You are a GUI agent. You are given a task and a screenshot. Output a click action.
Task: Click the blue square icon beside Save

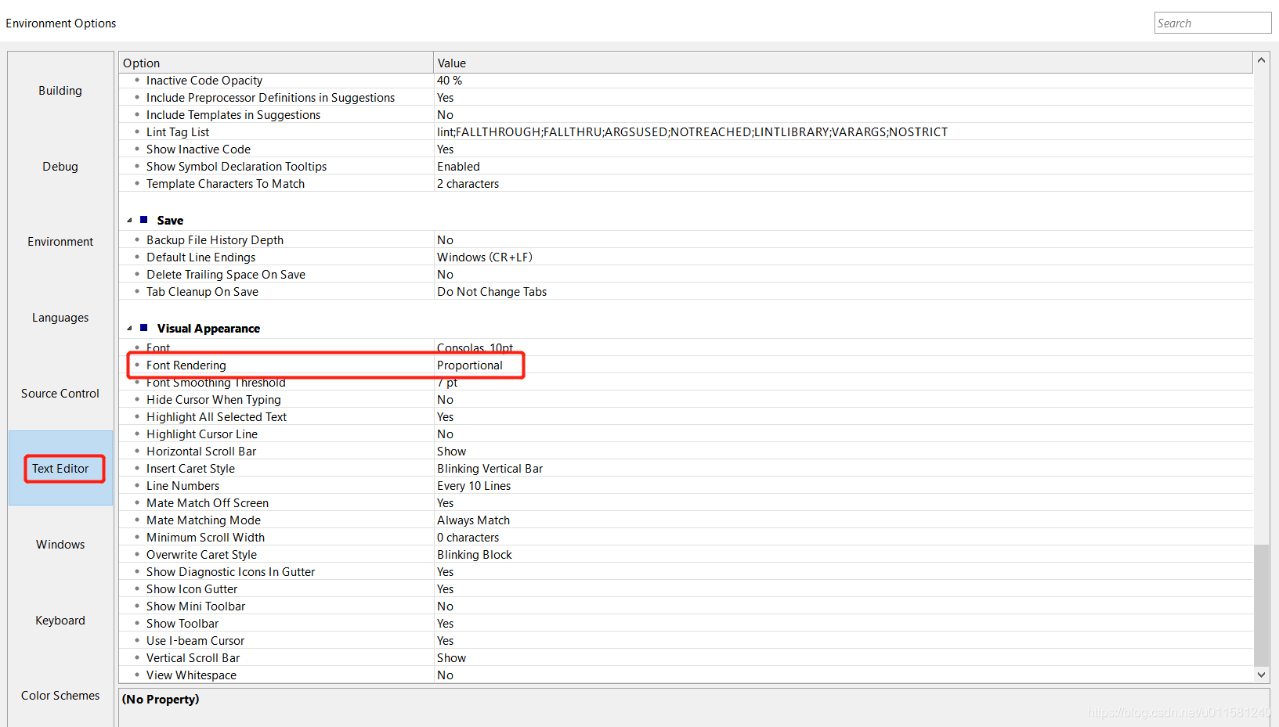142,220
